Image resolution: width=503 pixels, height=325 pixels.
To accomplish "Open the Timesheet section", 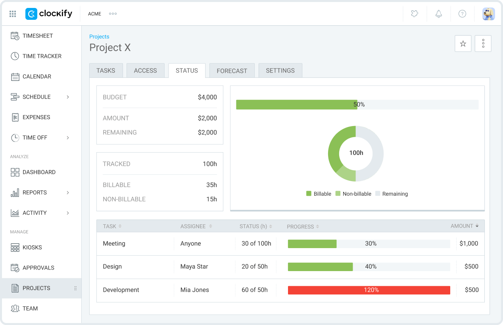I will pos(38,36).
